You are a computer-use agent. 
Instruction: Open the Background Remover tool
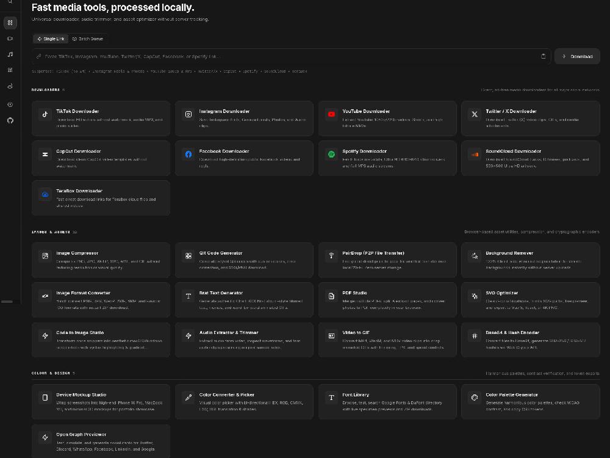click(531, 260)
